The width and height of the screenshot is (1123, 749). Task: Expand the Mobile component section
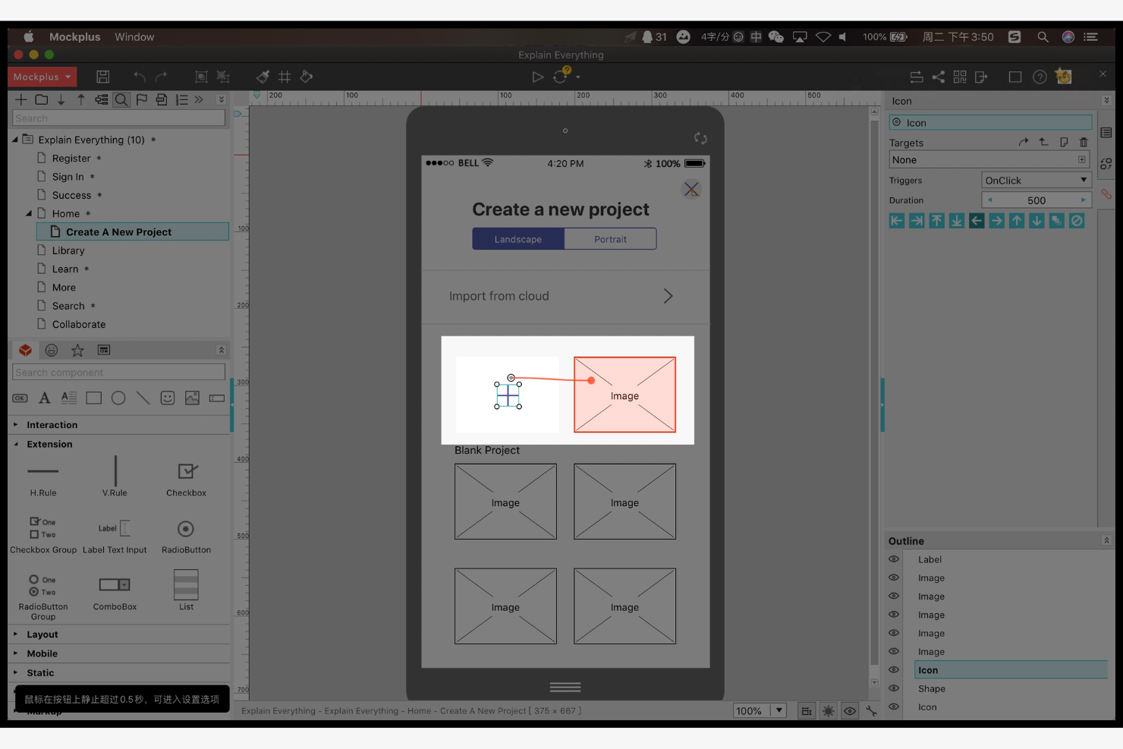[15, 653]
